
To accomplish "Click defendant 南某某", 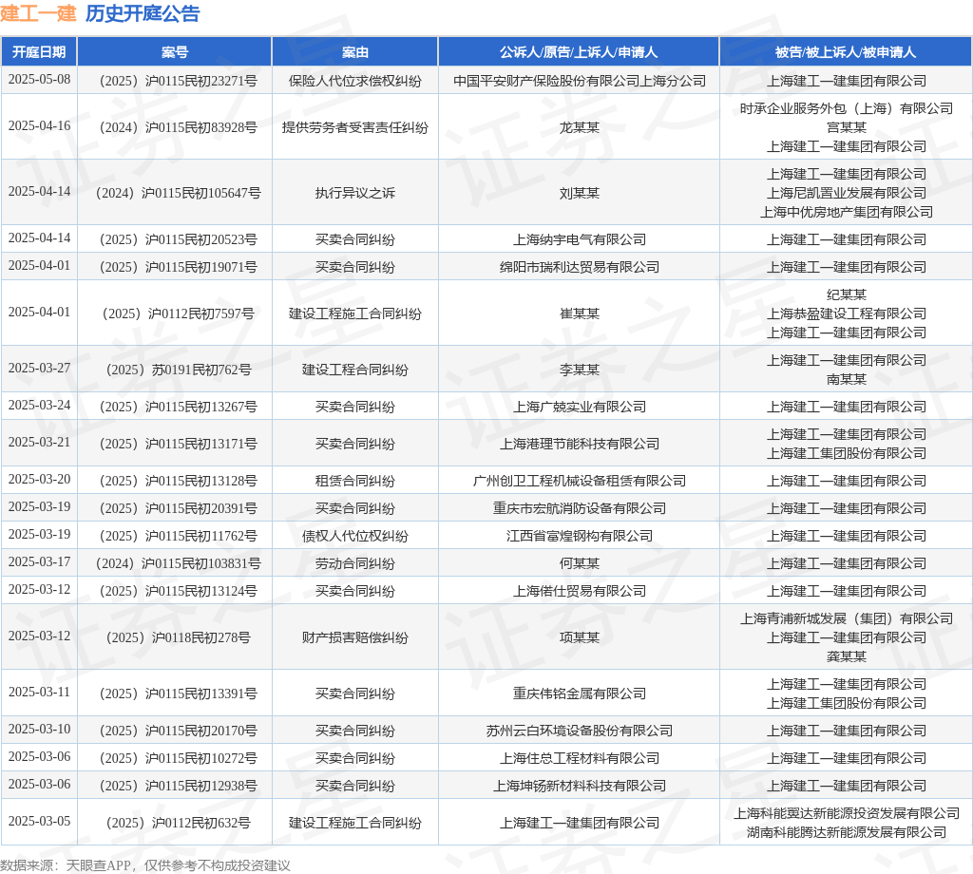I will [846, 379].
